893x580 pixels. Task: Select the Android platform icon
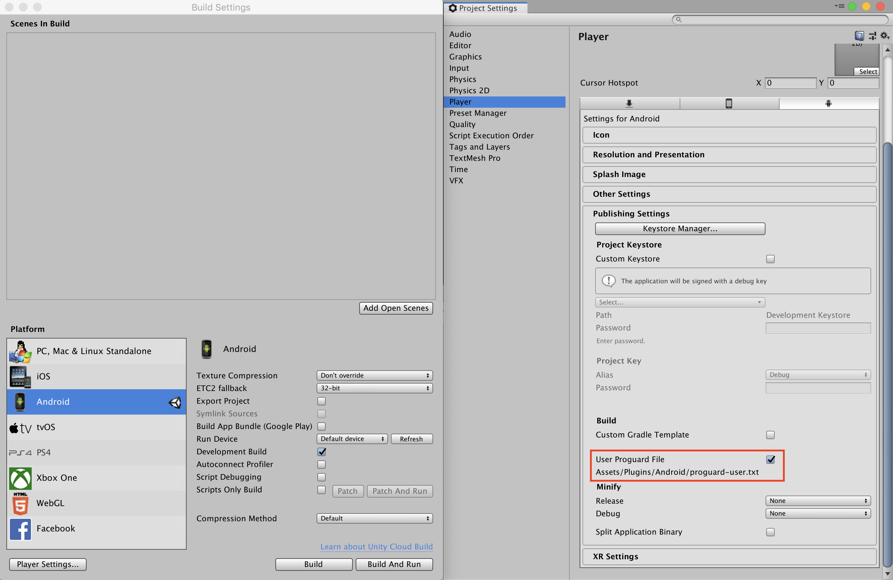click(19, 401)
